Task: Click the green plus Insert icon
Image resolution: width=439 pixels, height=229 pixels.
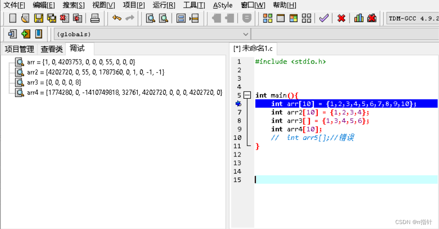Action: click(x=26, y=34)
